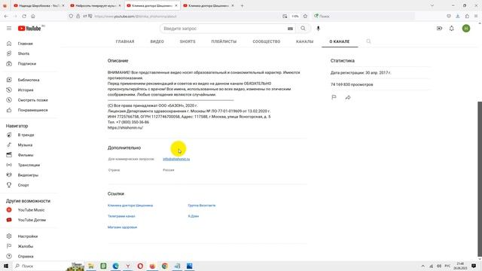482x271 pixels.
Task: Switch to КАНАЛЫ tab
Action: click(x=304, y=41)
